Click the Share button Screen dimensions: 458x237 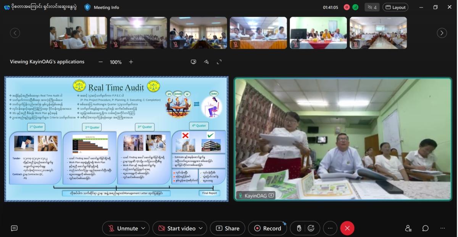click(x=227, y=228)
